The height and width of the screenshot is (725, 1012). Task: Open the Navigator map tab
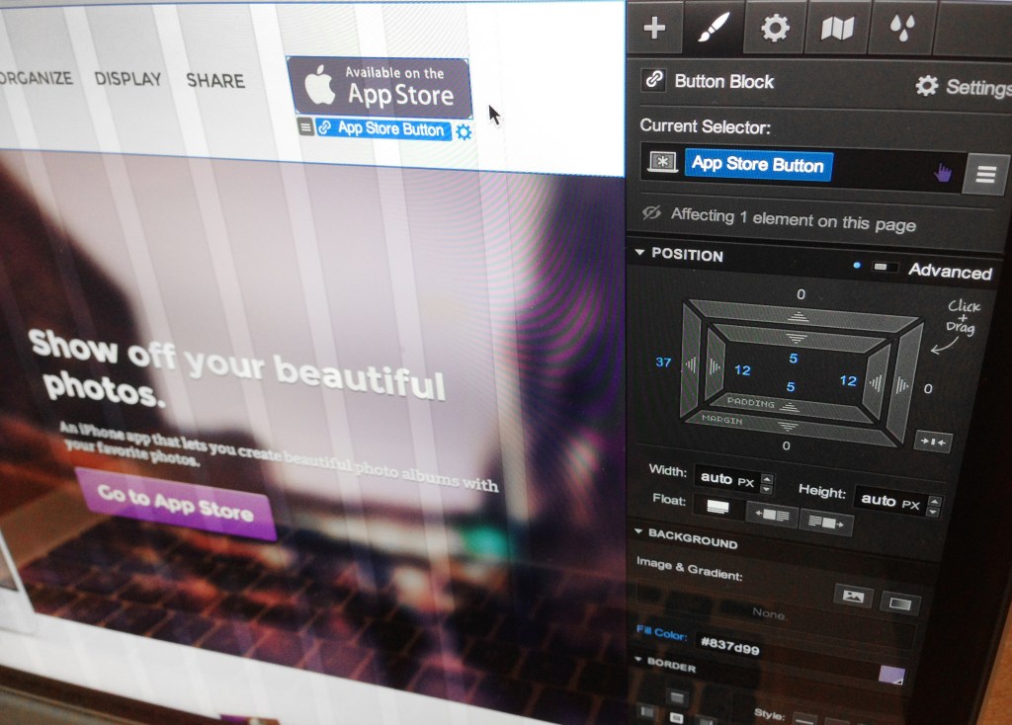[x=836, y=29]
